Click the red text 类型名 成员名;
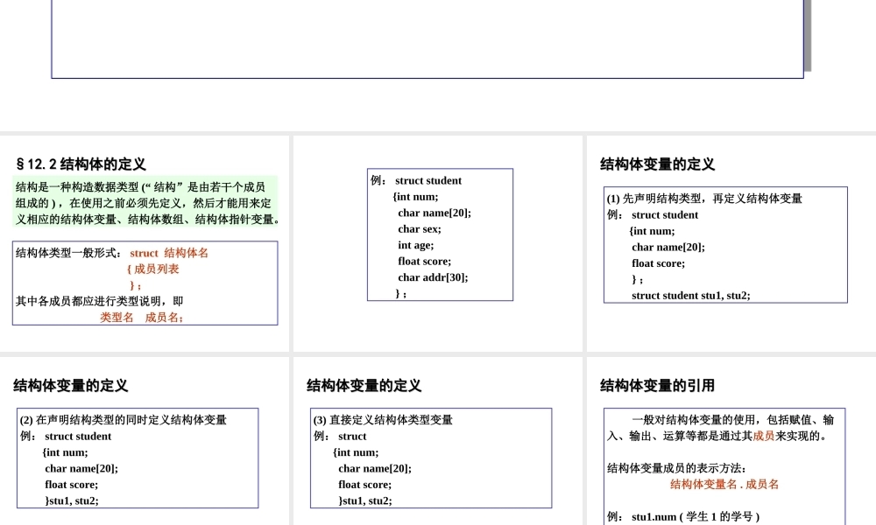 click(141, 318)
